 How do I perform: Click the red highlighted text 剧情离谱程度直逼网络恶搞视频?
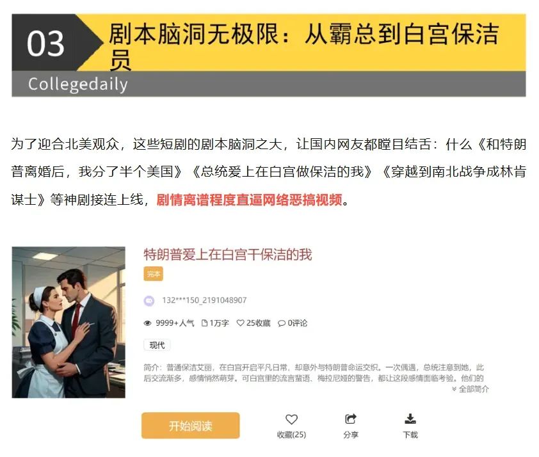[x=250, y=200]
